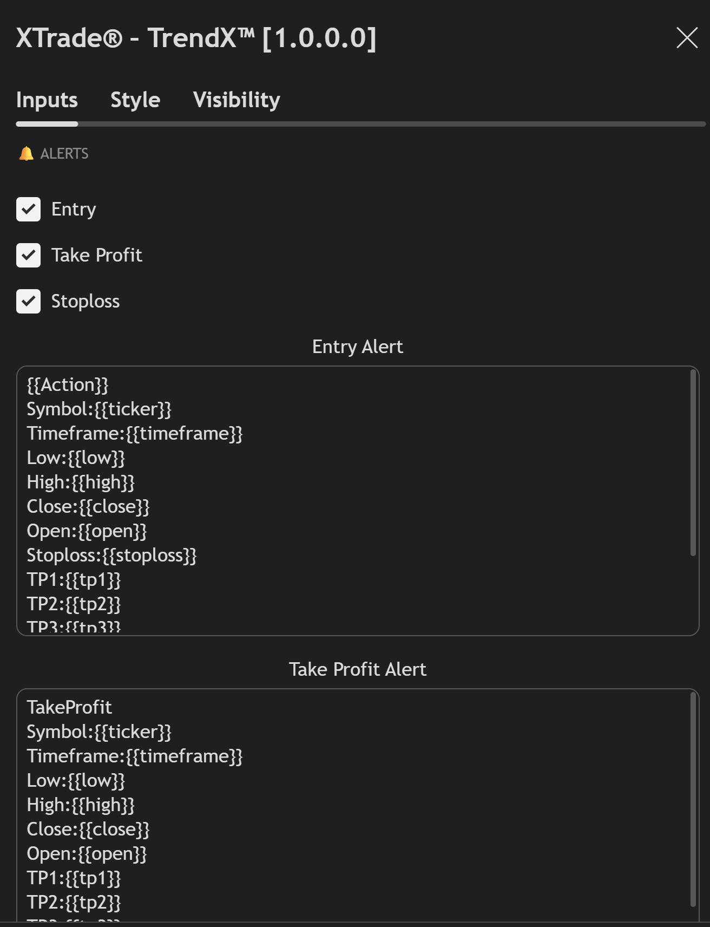Click the TakeProfit first line in textarea
The height and width of the screenshot is (927, 710).
pos(69,708)
